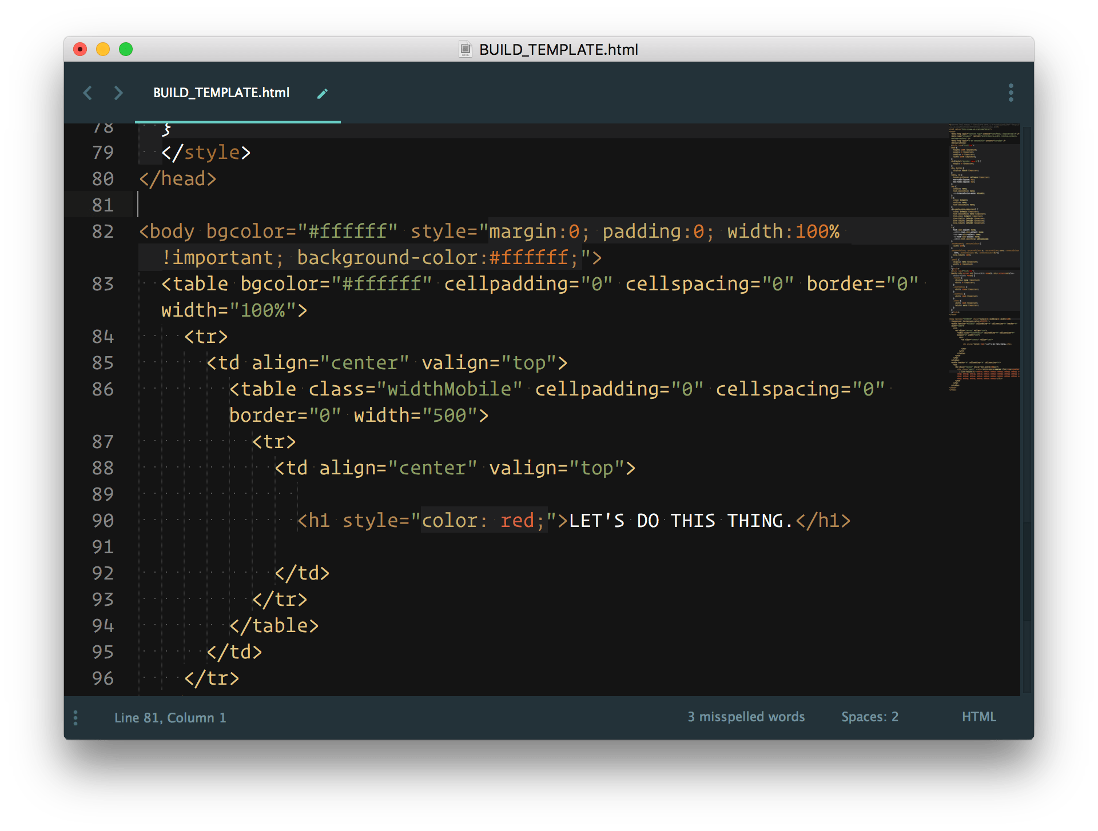Click the red color value in h1 style
The height and width of the screenshot is (831, 1098).
click(517, 521)
